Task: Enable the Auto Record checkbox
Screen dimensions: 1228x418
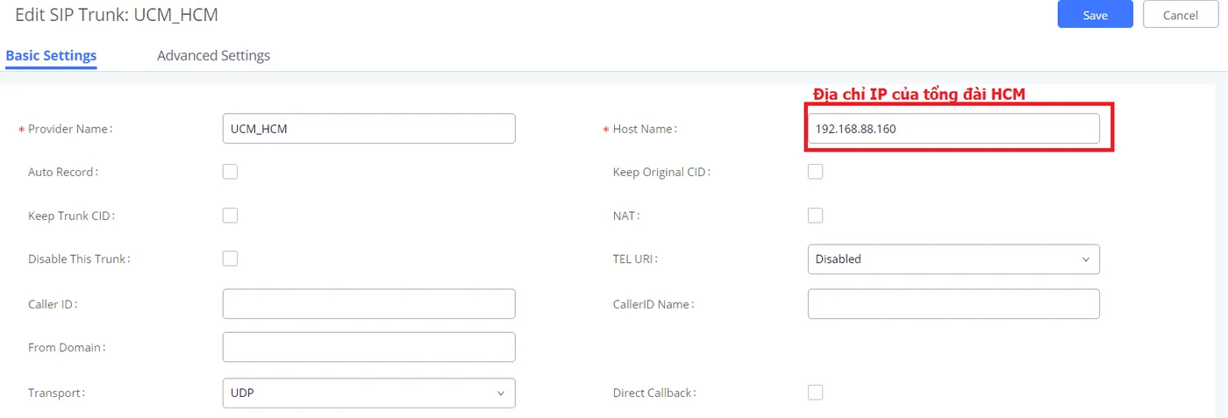Action: pos(230,172)
